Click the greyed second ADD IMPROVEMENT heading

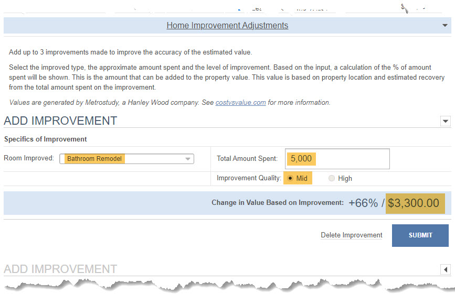click(60, 269)
